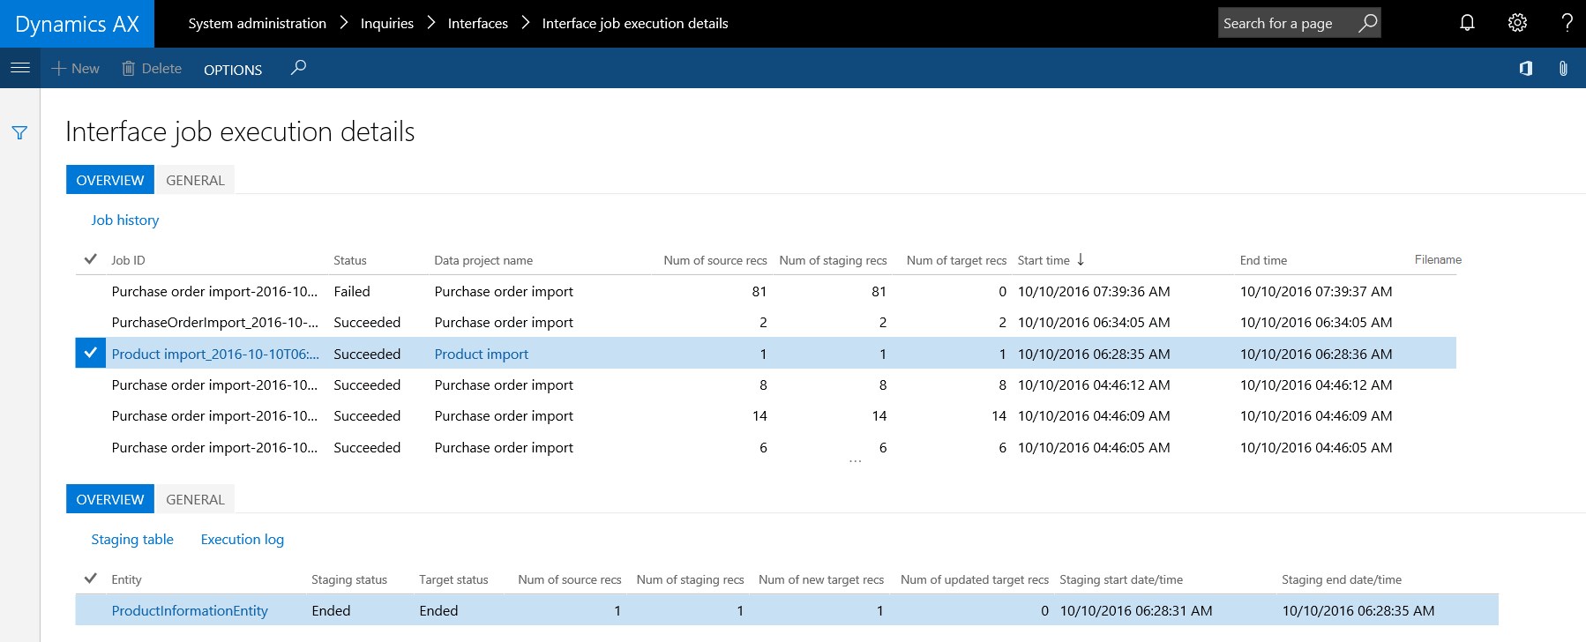Click Dynamics AX home logo
This screenshot has width=1586, height=642.
78,24
